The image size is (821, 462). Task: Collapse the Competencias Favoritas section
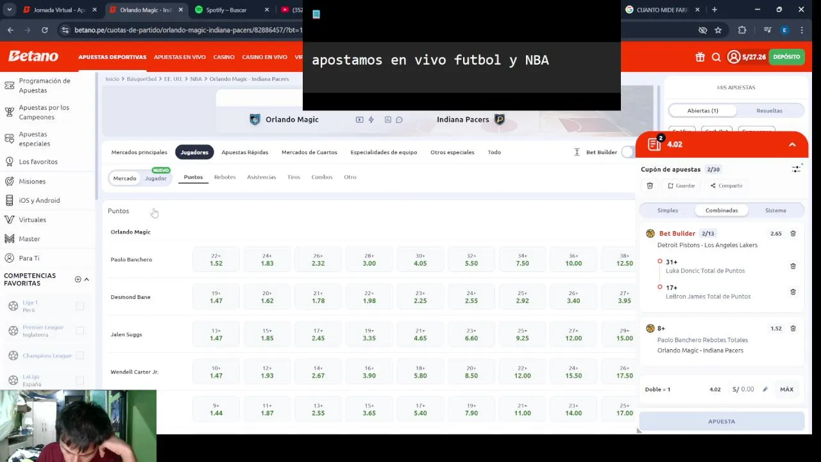pos(87,279)
